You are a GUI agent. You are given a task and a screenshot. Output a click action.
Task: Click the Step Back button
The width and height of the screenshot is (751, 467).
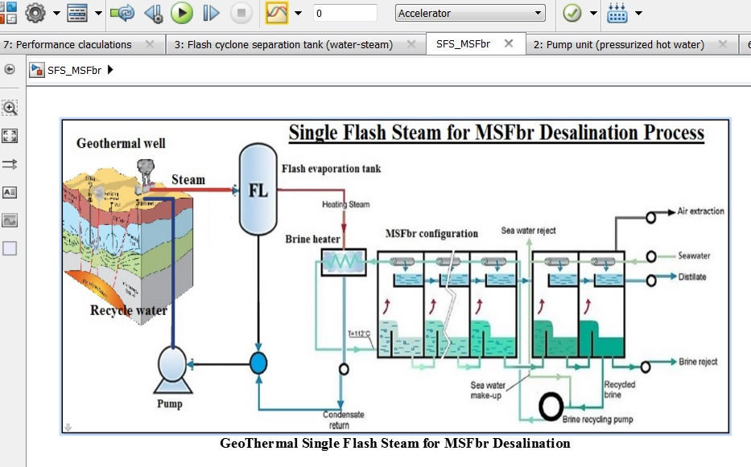click(x=154, y=13)
